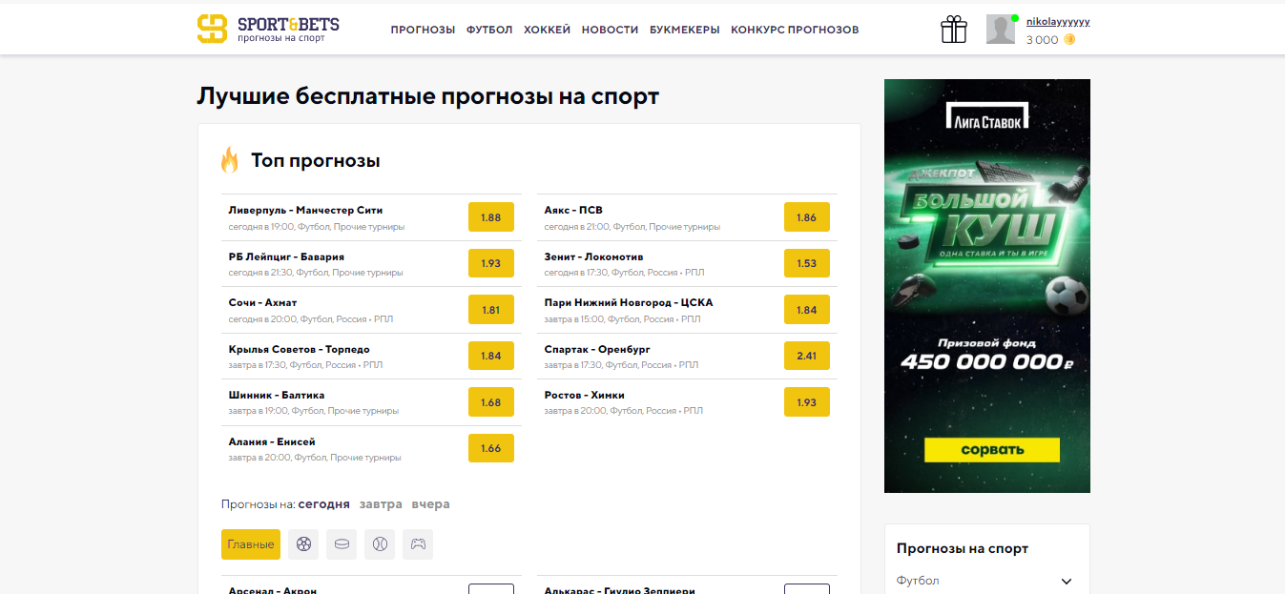Click 1.93 odds for РБ Лейпциг - Бавария
The image size is (1285, 594).
click(x=491, y=263)
